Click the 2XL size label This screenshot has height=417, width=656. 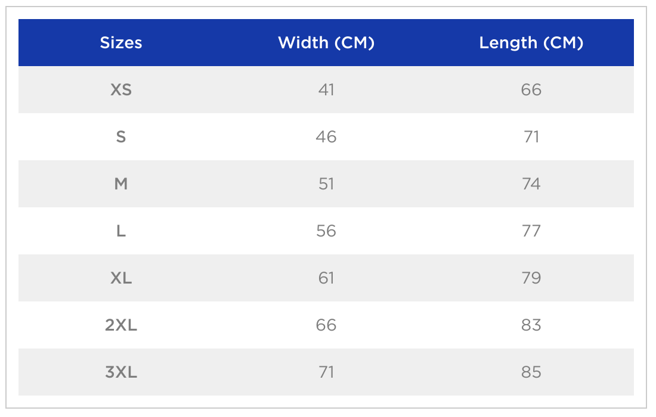point(121,325)
